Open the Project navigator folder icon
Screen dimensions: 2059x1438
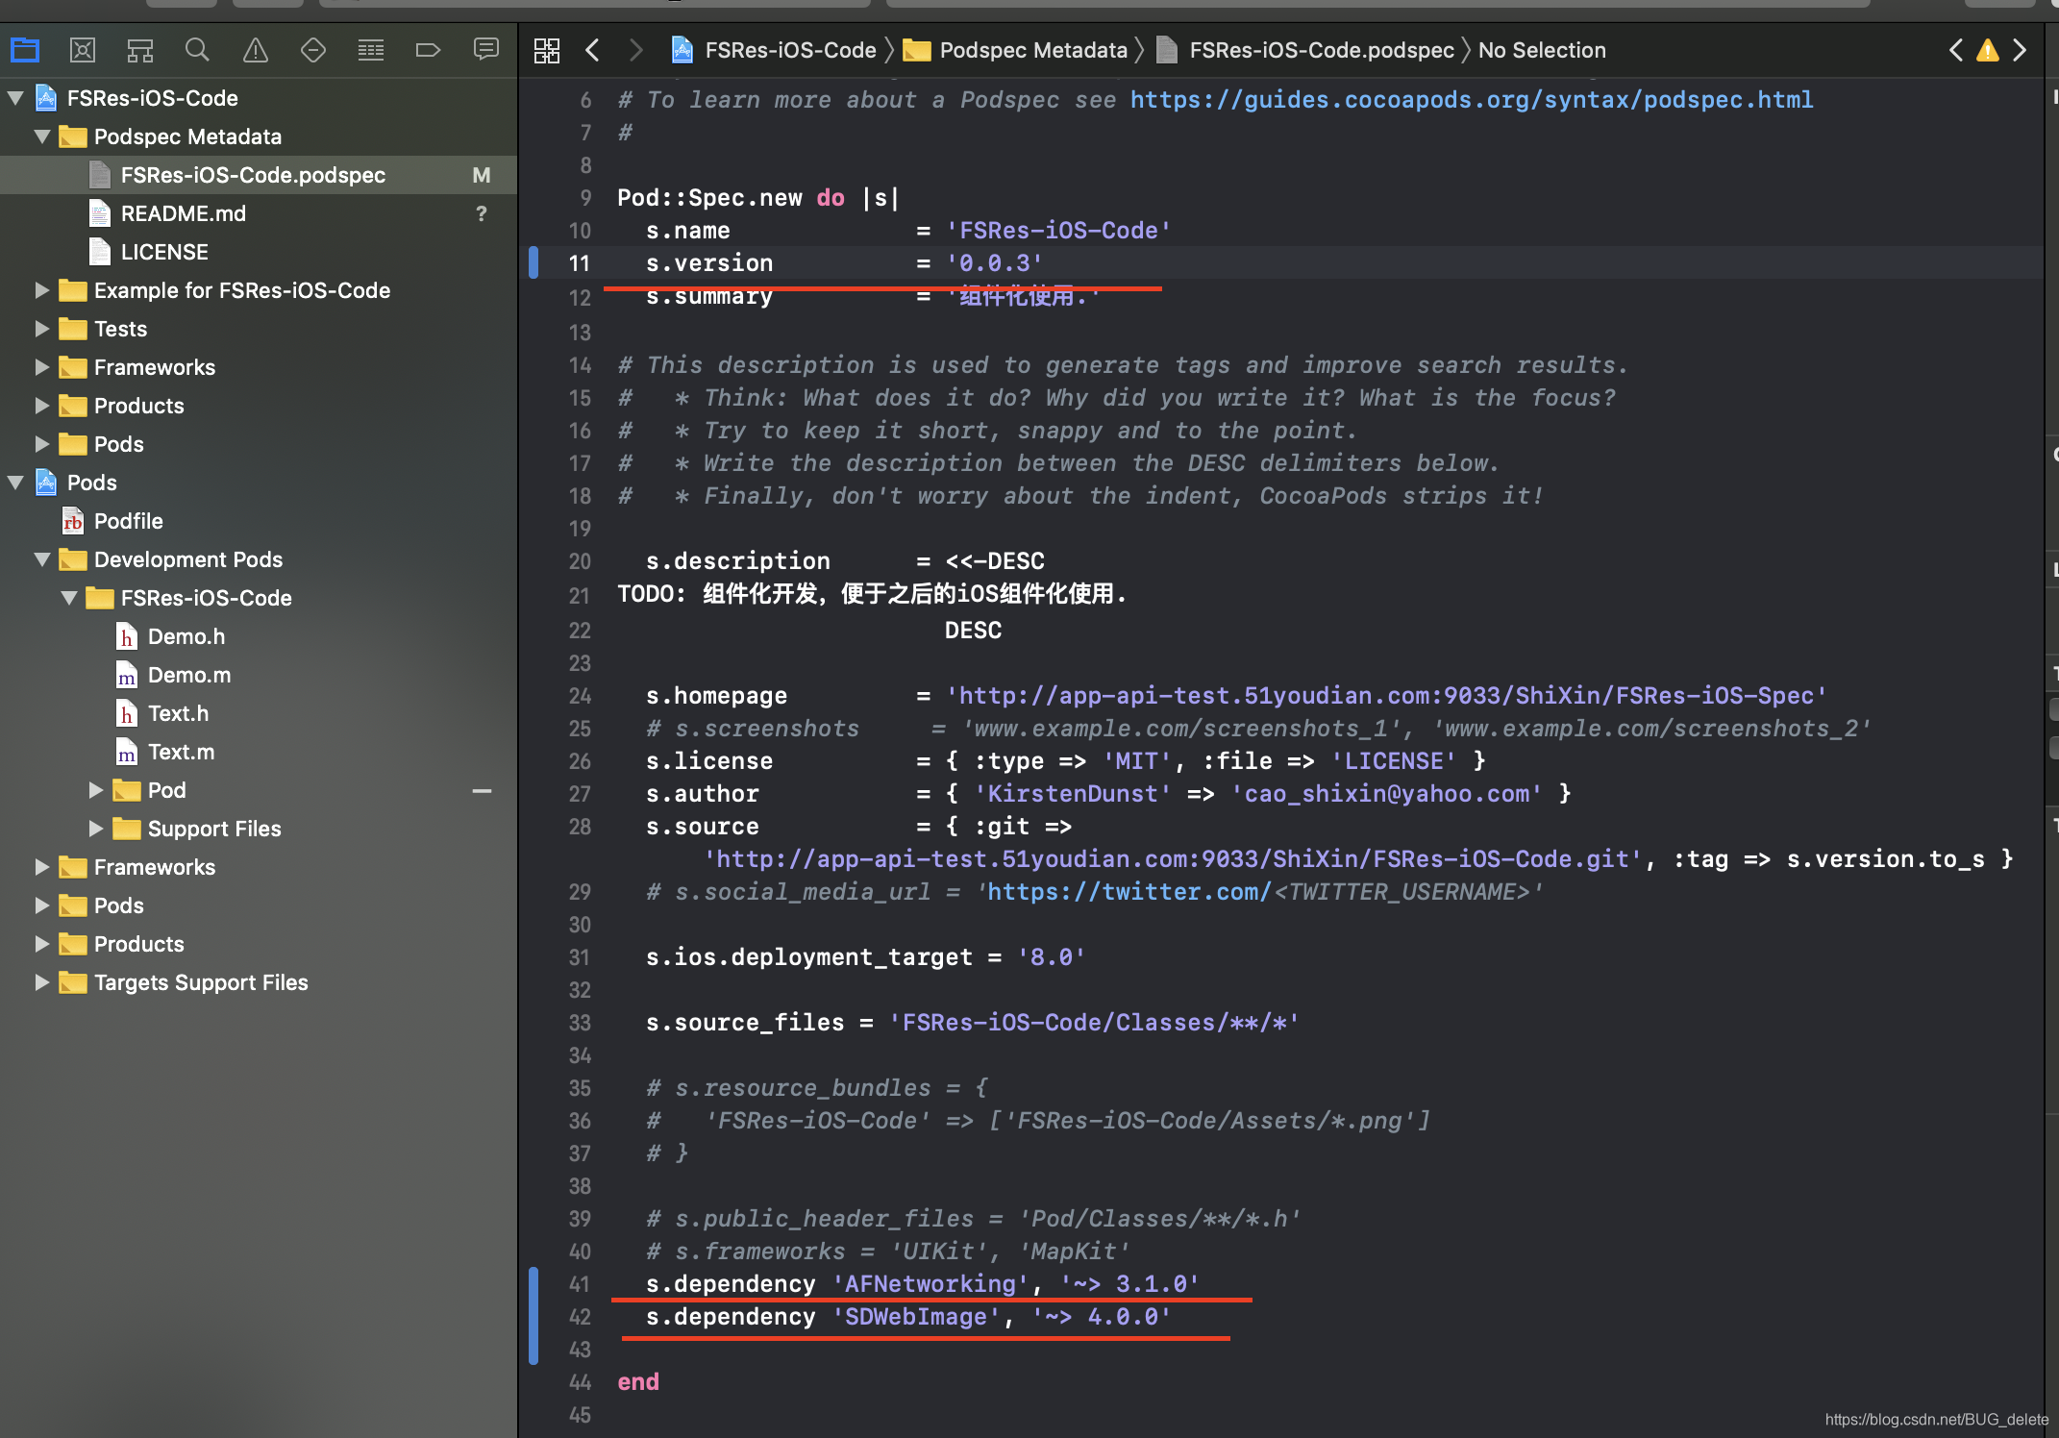25,50
